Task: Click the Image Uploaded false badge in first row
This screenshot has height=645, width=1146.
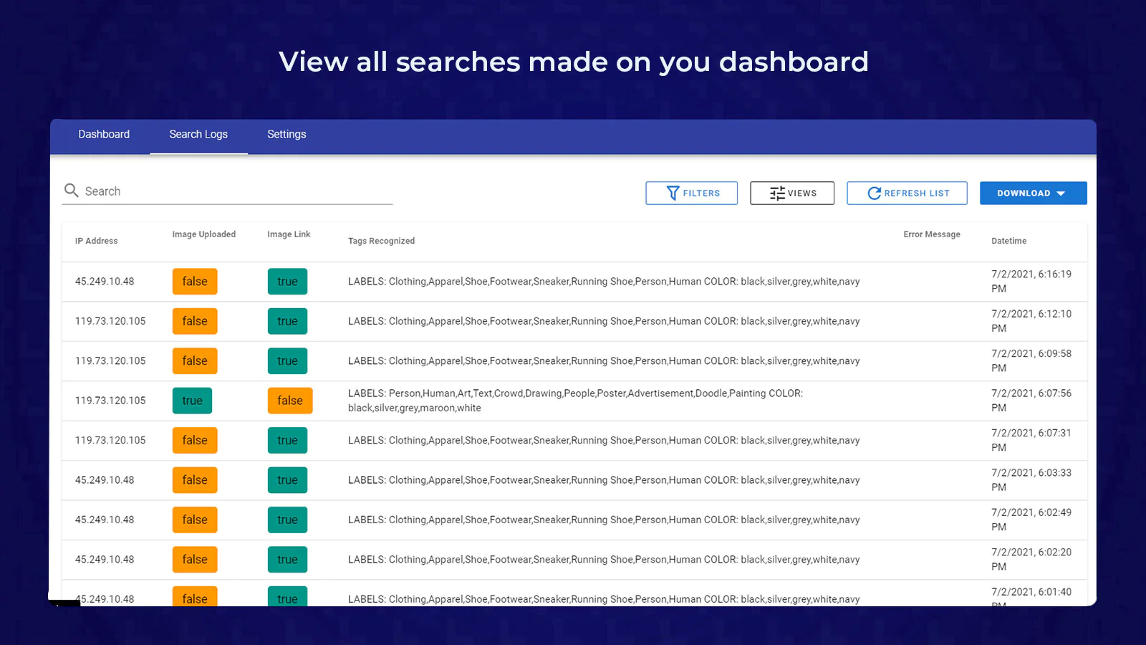Action: point(194,282)
